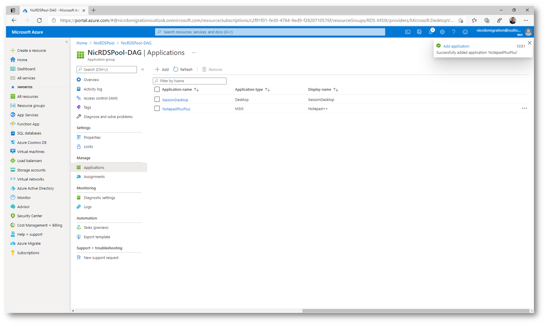Image resolution: width=546 pixels, height=325 pixels.
Task: Open NotepadPlusPlus row more options menu
Action: (524, 109)
